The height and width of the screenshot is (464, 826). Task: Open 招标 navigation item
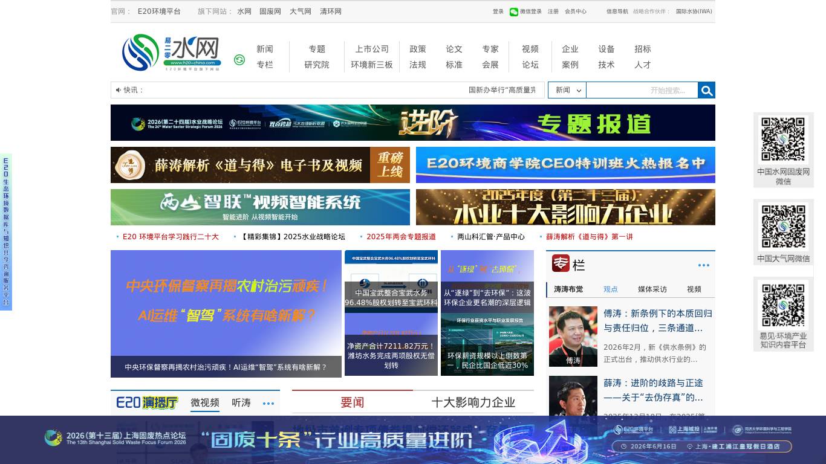click(x=643, y=49)
